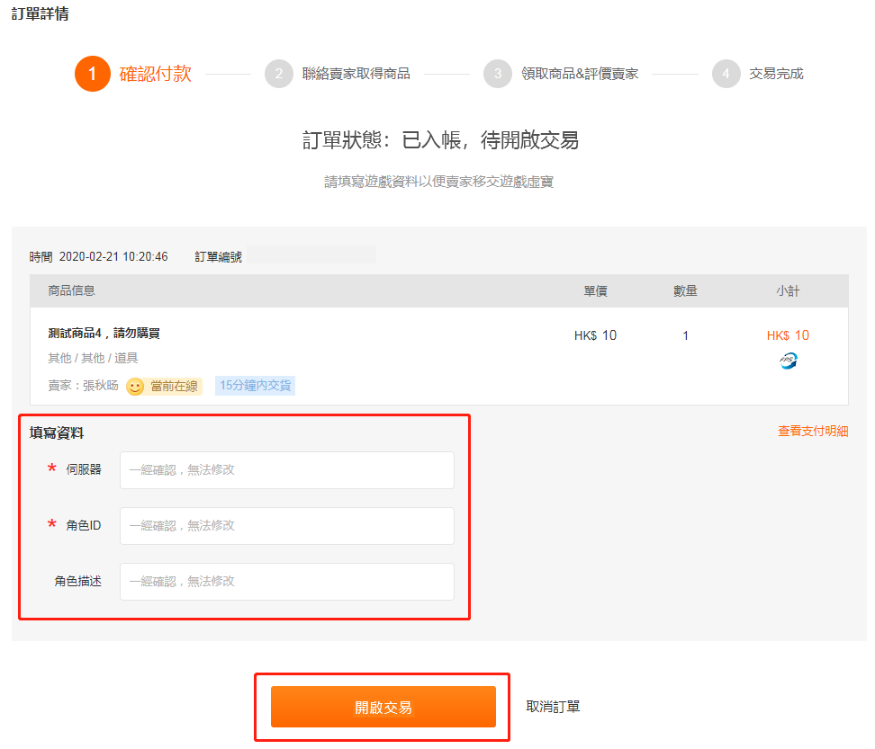Click the seller name 張秋旸
Image resolution: width=875 pixels, height=749 pixels.
tap(100, 387)
